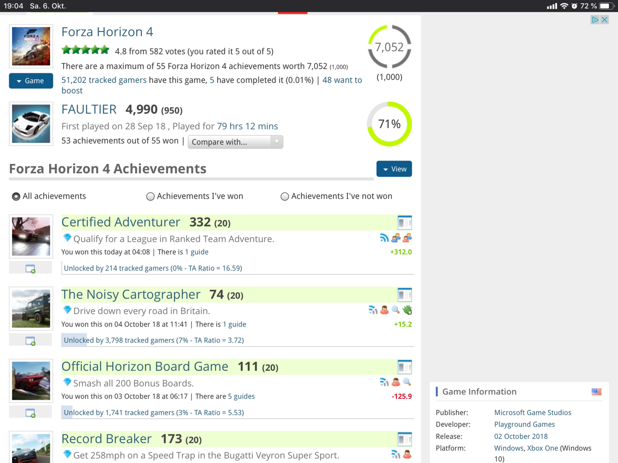The image size is (618, 463).
Task: Open the 02 October 2018 release link
Action: [x=521, y=436]
